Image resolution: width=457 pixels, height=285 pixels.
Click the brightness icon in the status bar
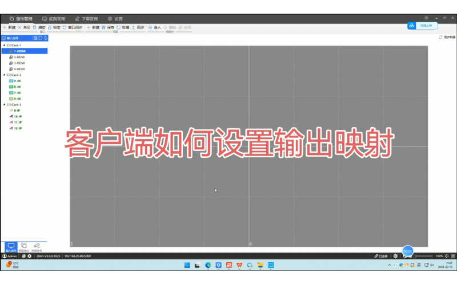[395, 256]
